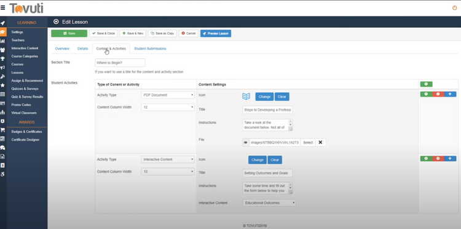This screenshot has height=229, width=461.
Task: Open Interactive Content dropdown showing Educational Outcomes
Action: [269, 203]
